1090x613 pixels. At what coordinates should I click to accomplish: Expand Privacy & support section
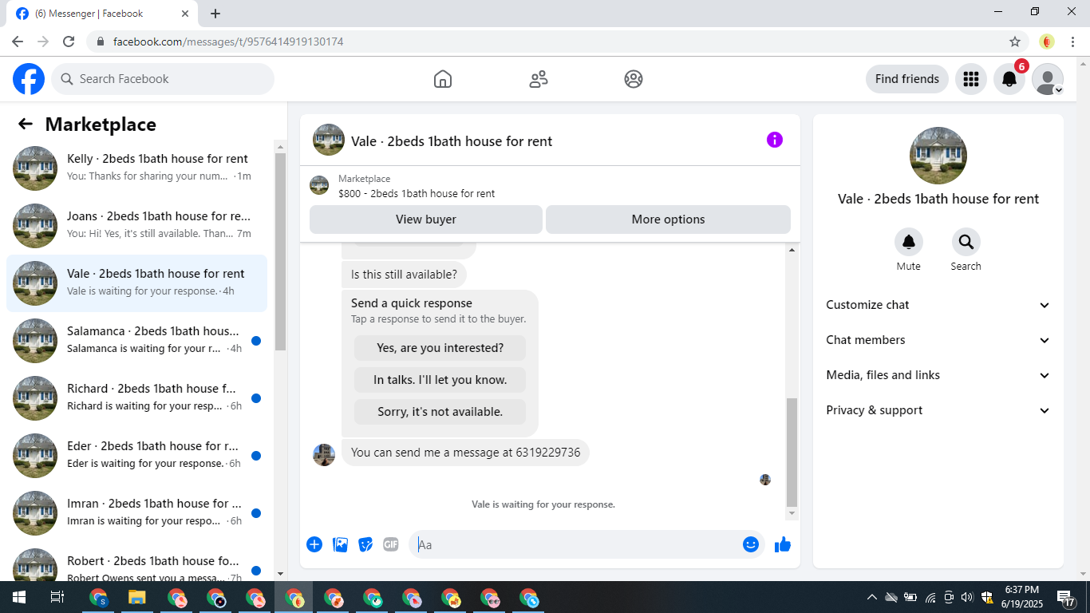(x=938, y=410)
